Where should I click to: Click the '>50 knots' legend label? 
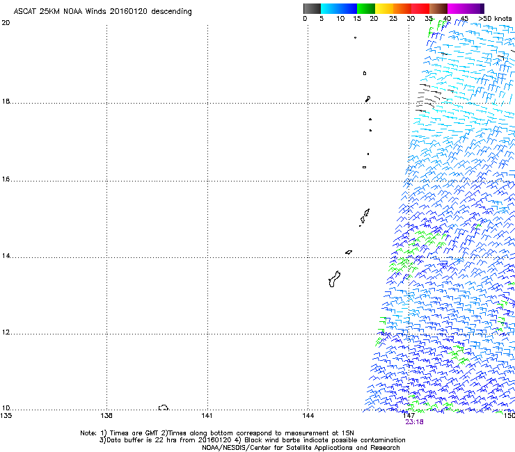click(x=495, y=18)
